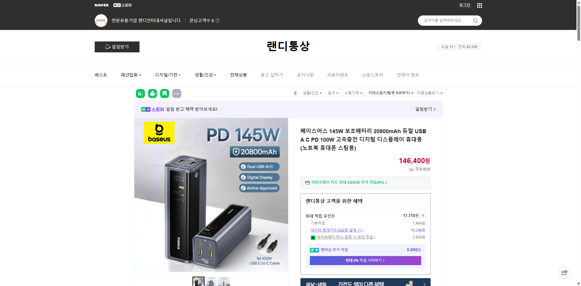This screenshot has height=286, width=581.
Task: Share the product to Naver Cafe
Action: (x=153, y=94)
